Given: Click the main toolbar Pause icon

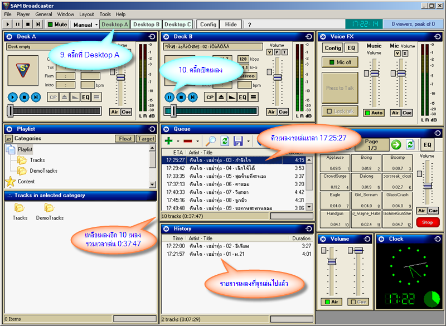Looking at the screenshot, I should 18,25.
